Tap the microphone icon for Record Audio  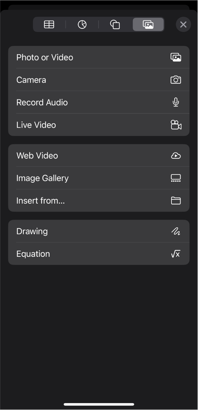(x=176, y=102)
